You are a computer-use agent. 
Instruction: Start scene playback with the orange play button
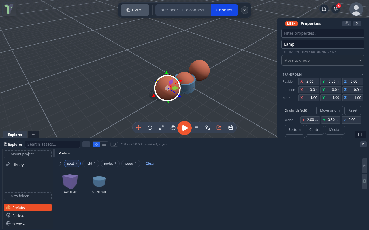click(184, 128)
